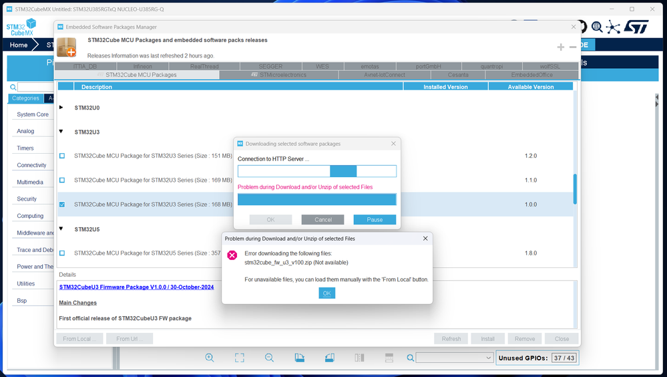667x377 pixels.
Task: Open the pin search dropdown at the bottom
Action: [488, 358]
